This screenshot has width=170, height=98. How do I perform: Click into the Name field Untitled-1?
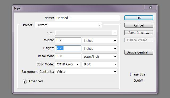[87, 18]
